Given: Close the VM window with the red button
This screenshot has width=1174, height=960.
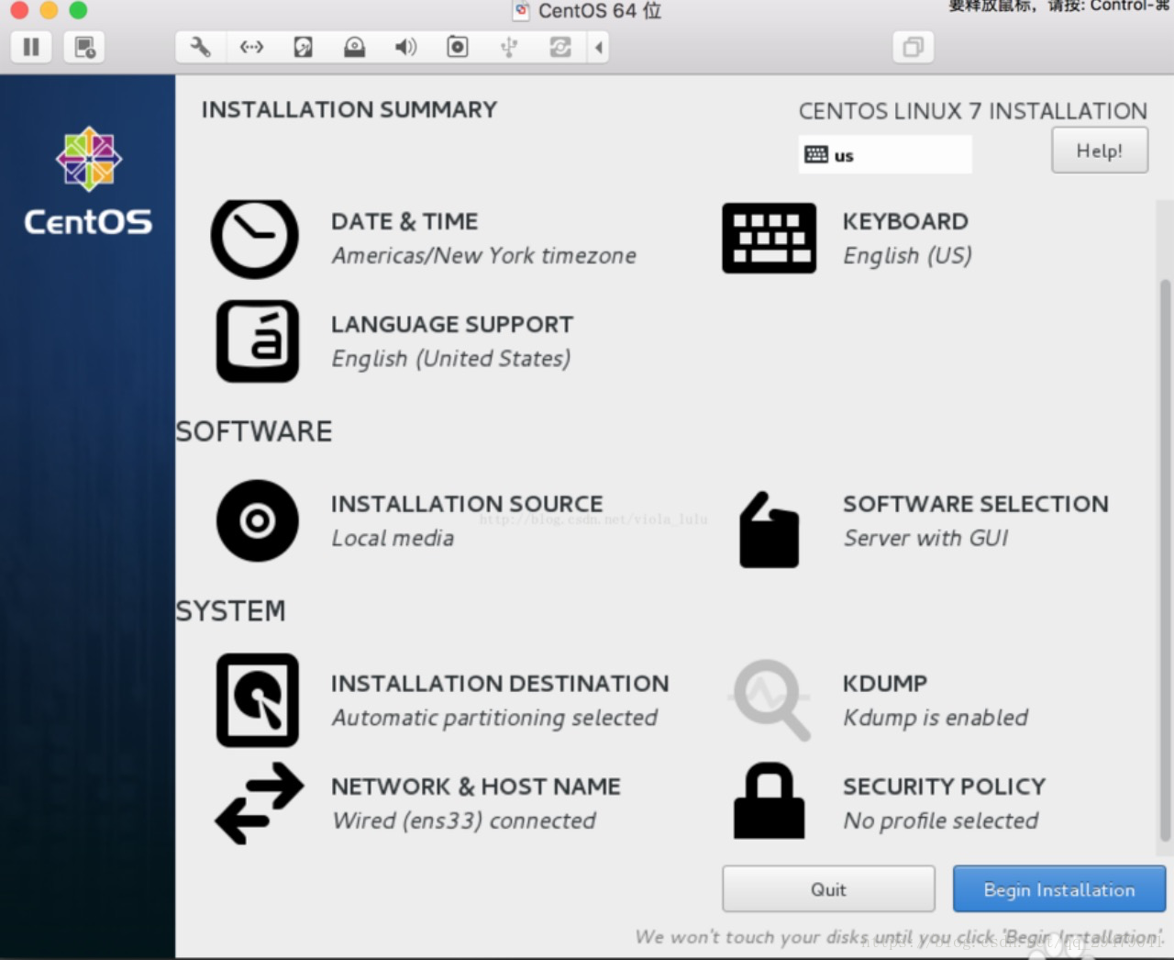Looking at the screenshot, I should click(x=19, y=9).
